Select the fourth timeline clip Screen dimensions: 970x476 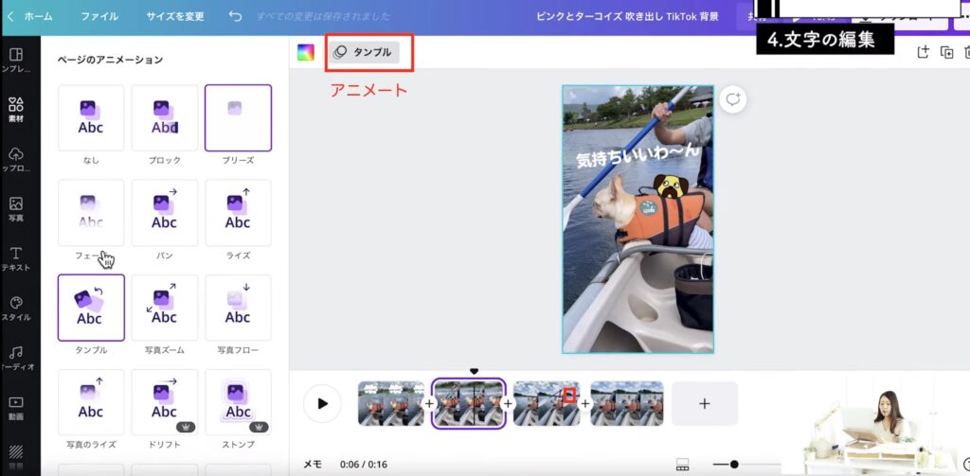pos(627,403)
